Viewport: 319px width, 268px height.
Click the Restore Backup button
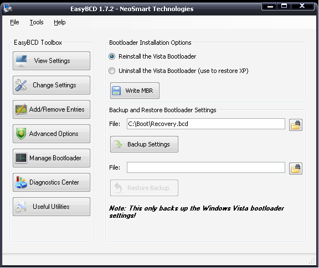pyautogui.click(x=144, y=188)
